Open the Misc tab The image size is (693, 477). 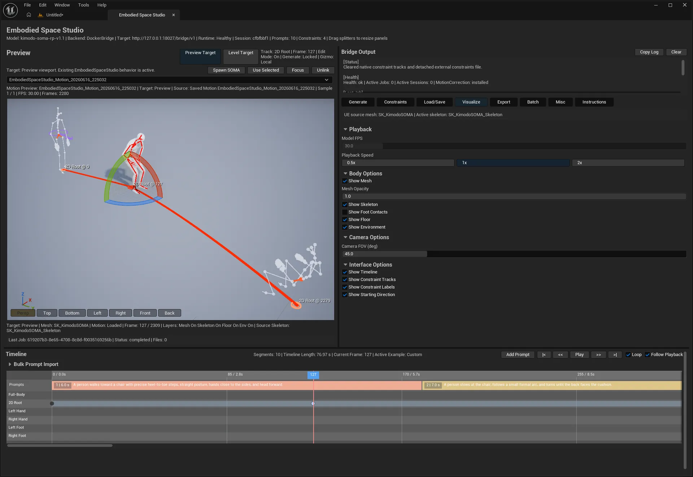point(560,102)
